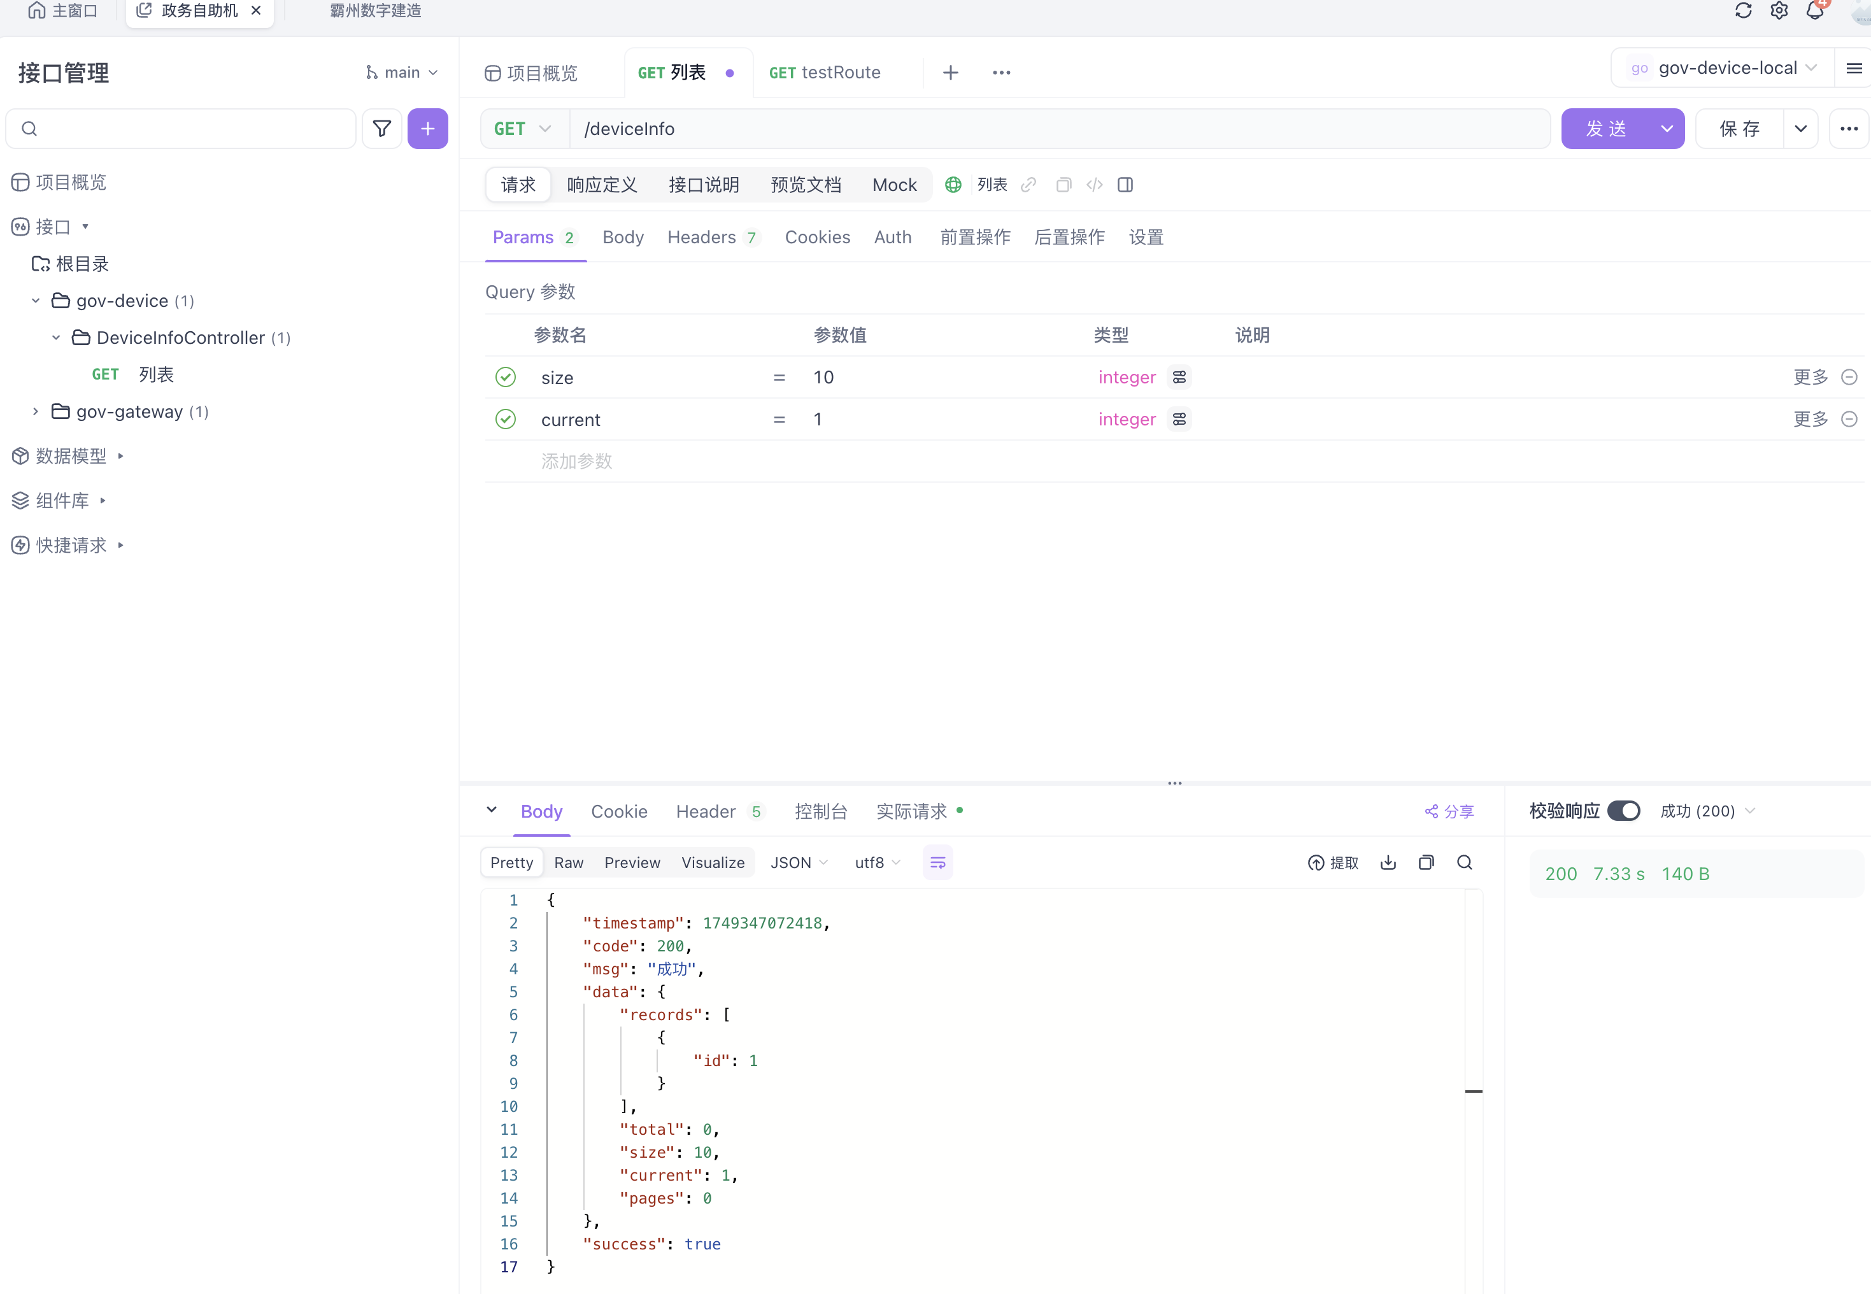Uncheck the size parameter checkbox
This screenshot has width=1871, height=1294.
point(505,377)
